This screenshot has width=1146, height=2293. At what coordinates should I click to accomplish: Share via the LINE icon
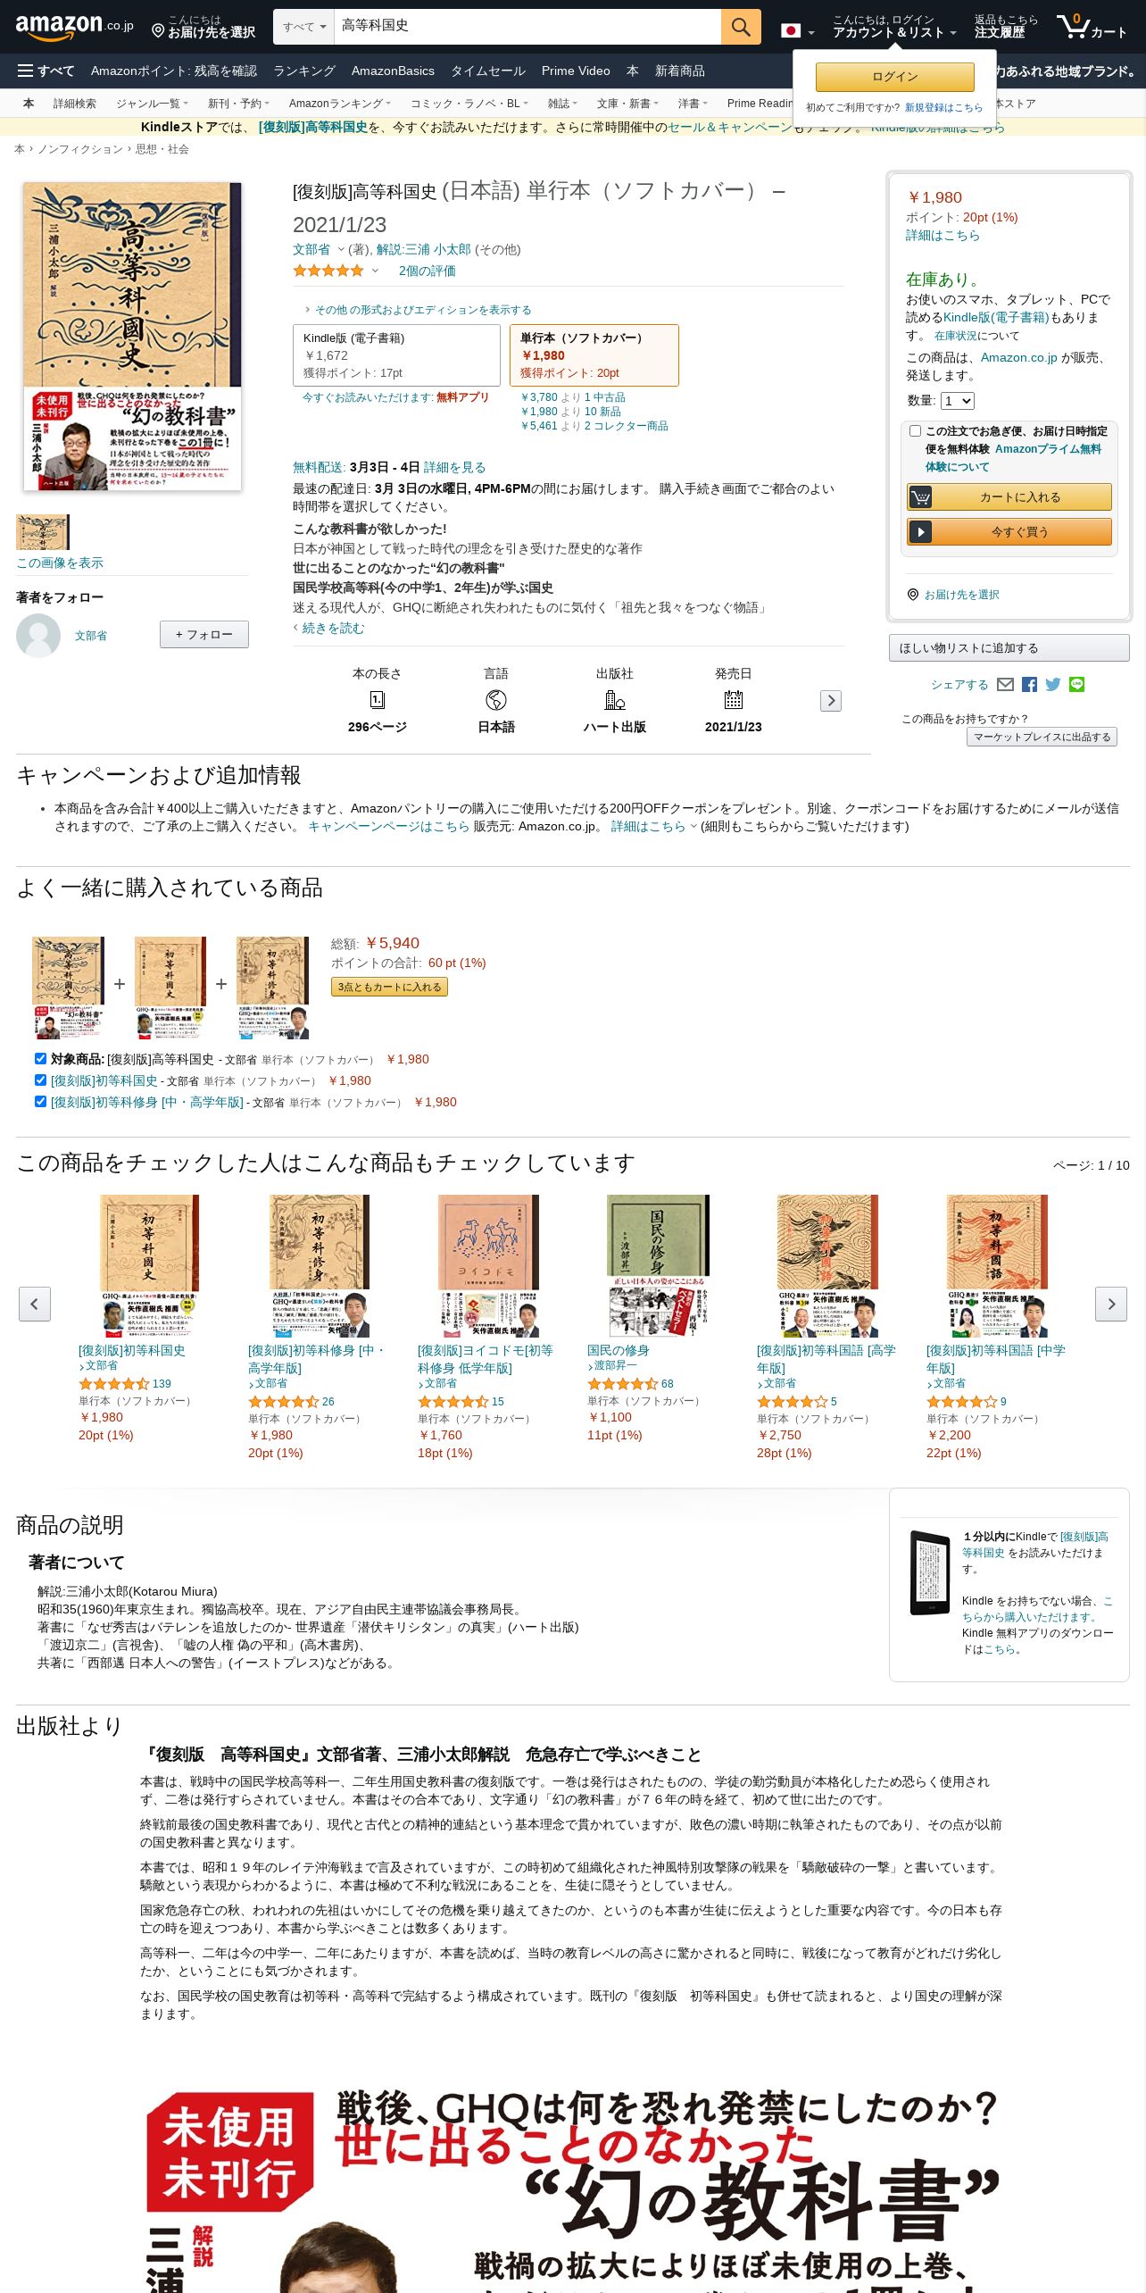click(x=1077, y=685)
